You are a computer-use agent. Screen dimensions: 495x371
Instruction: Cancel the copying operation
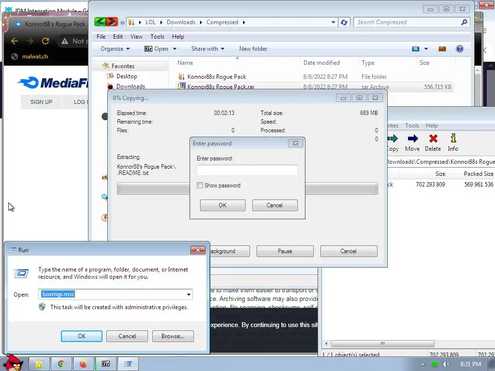(x=349, y=251)
